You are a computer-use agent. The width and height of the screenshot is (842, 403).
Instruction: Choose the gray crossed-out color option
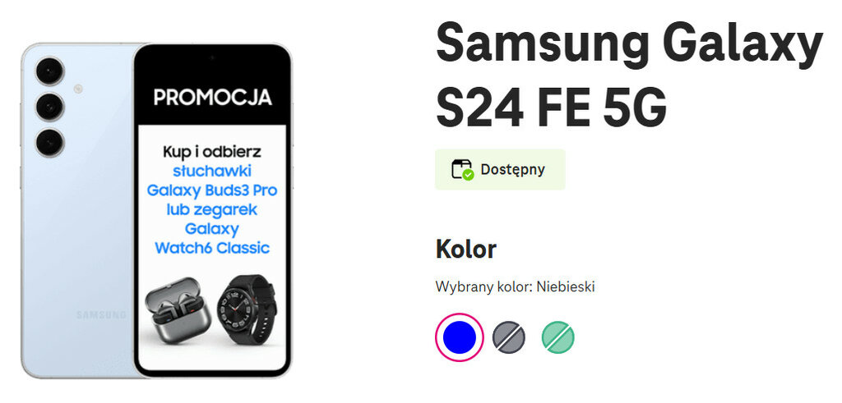(509, 337)
